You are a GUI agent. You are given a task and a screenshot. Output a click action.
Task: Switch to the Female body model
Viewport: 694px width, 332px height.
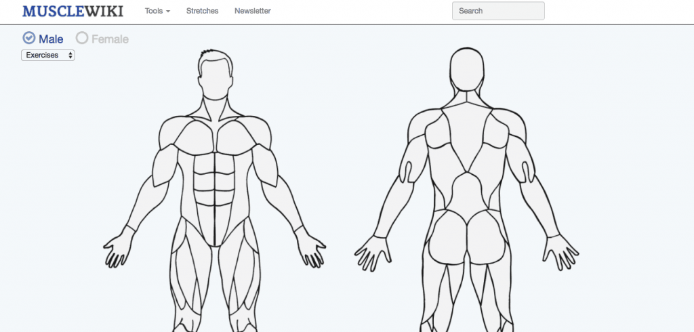coord(102,39)
